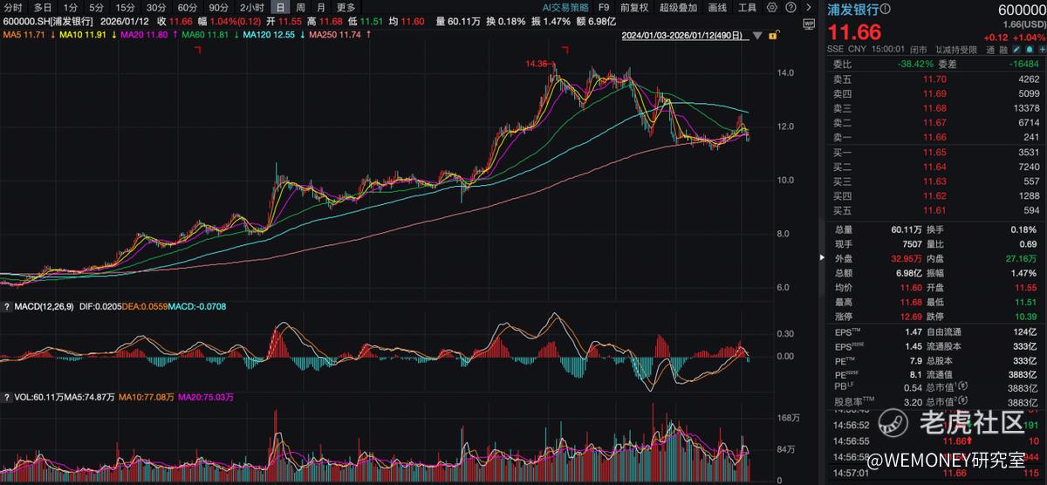Open 前复权 adjustment dropdown
Viewport: 1047px width, 485px height.
[x=634, y=7]
